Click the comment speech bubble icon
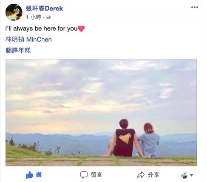The image size is (207, 182). [x=84, y=175]
